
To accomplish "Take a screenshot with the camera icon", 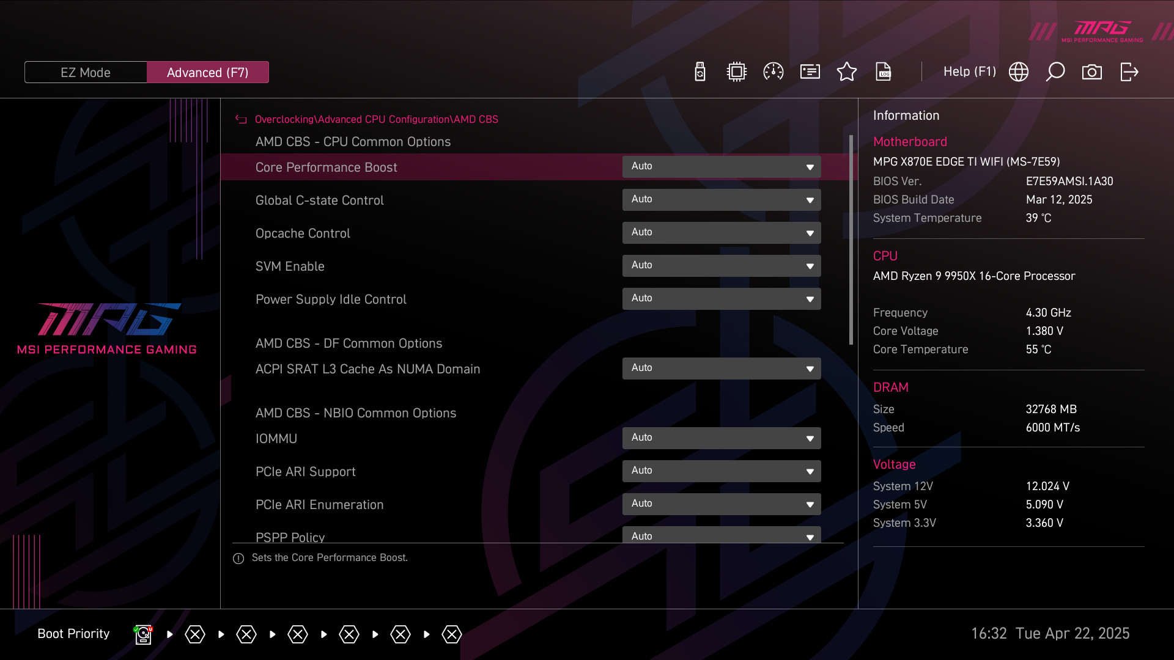I will [1092, 72].
